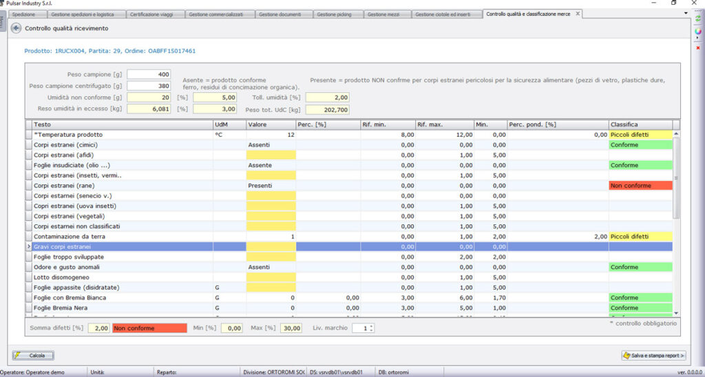Screen dimensions: 705x377
Task: Click the Corpi estarnei non classificati row
Action: coord(349,226)
